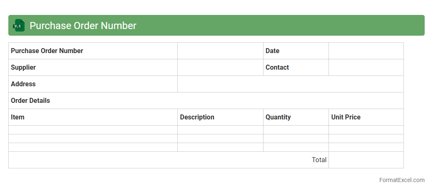The width and height of the screenshot is (433, 192).
Task: Select the blank Supplier value cell
Action: [x=220, y=68]
